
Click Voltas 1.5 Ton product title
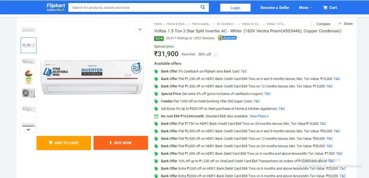click(x=248, y=31)
